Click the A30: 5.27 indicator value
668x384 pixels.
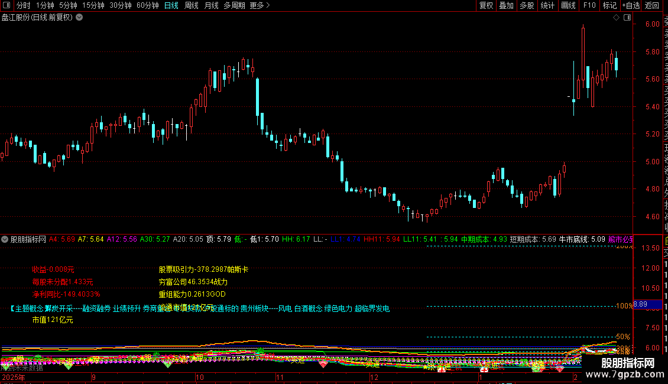(155, 239)
